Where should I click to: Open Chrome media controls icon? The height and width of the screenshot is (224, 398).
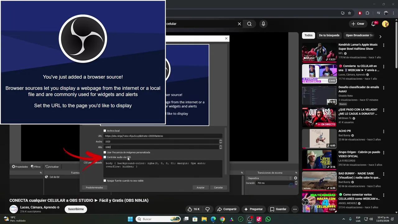[x=378, y=13]
